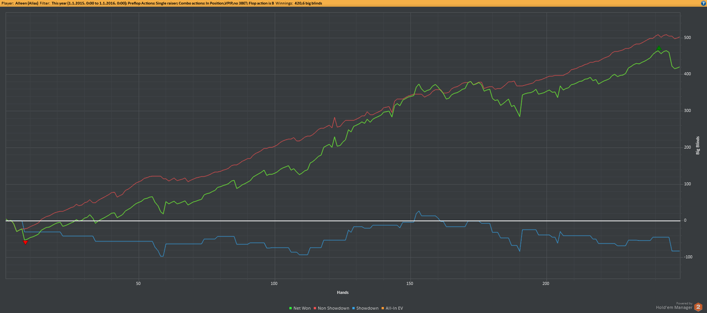Click the -100 value on Big Blinds axis
Image resolution: width=707 pixels, height=313 pixels.
[688, 257]
